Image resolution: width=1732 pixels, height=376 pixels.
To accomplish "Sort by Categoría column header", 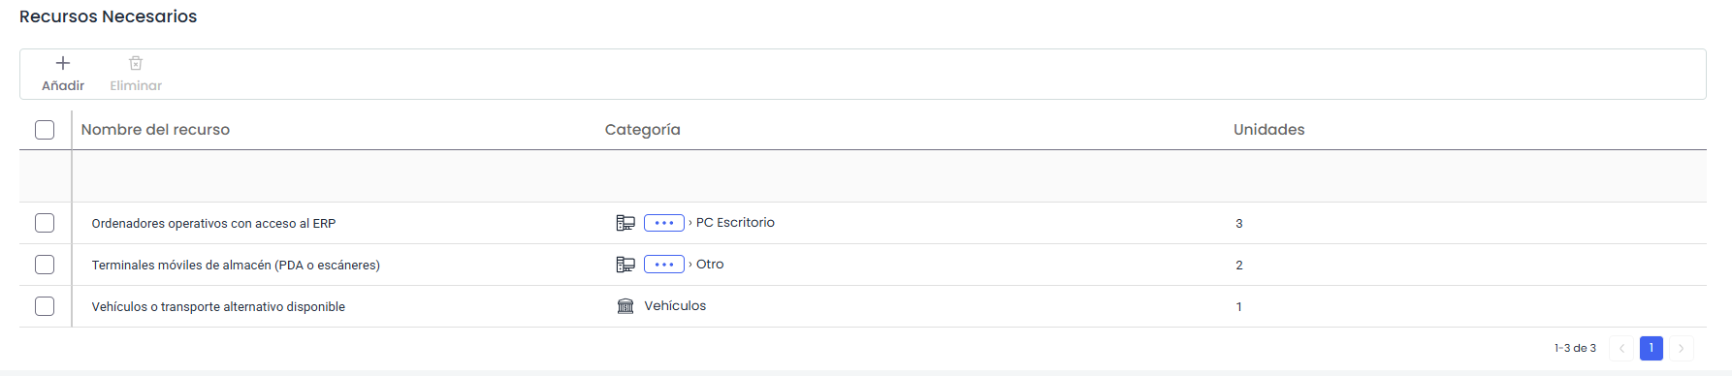I will click(643, 130).
